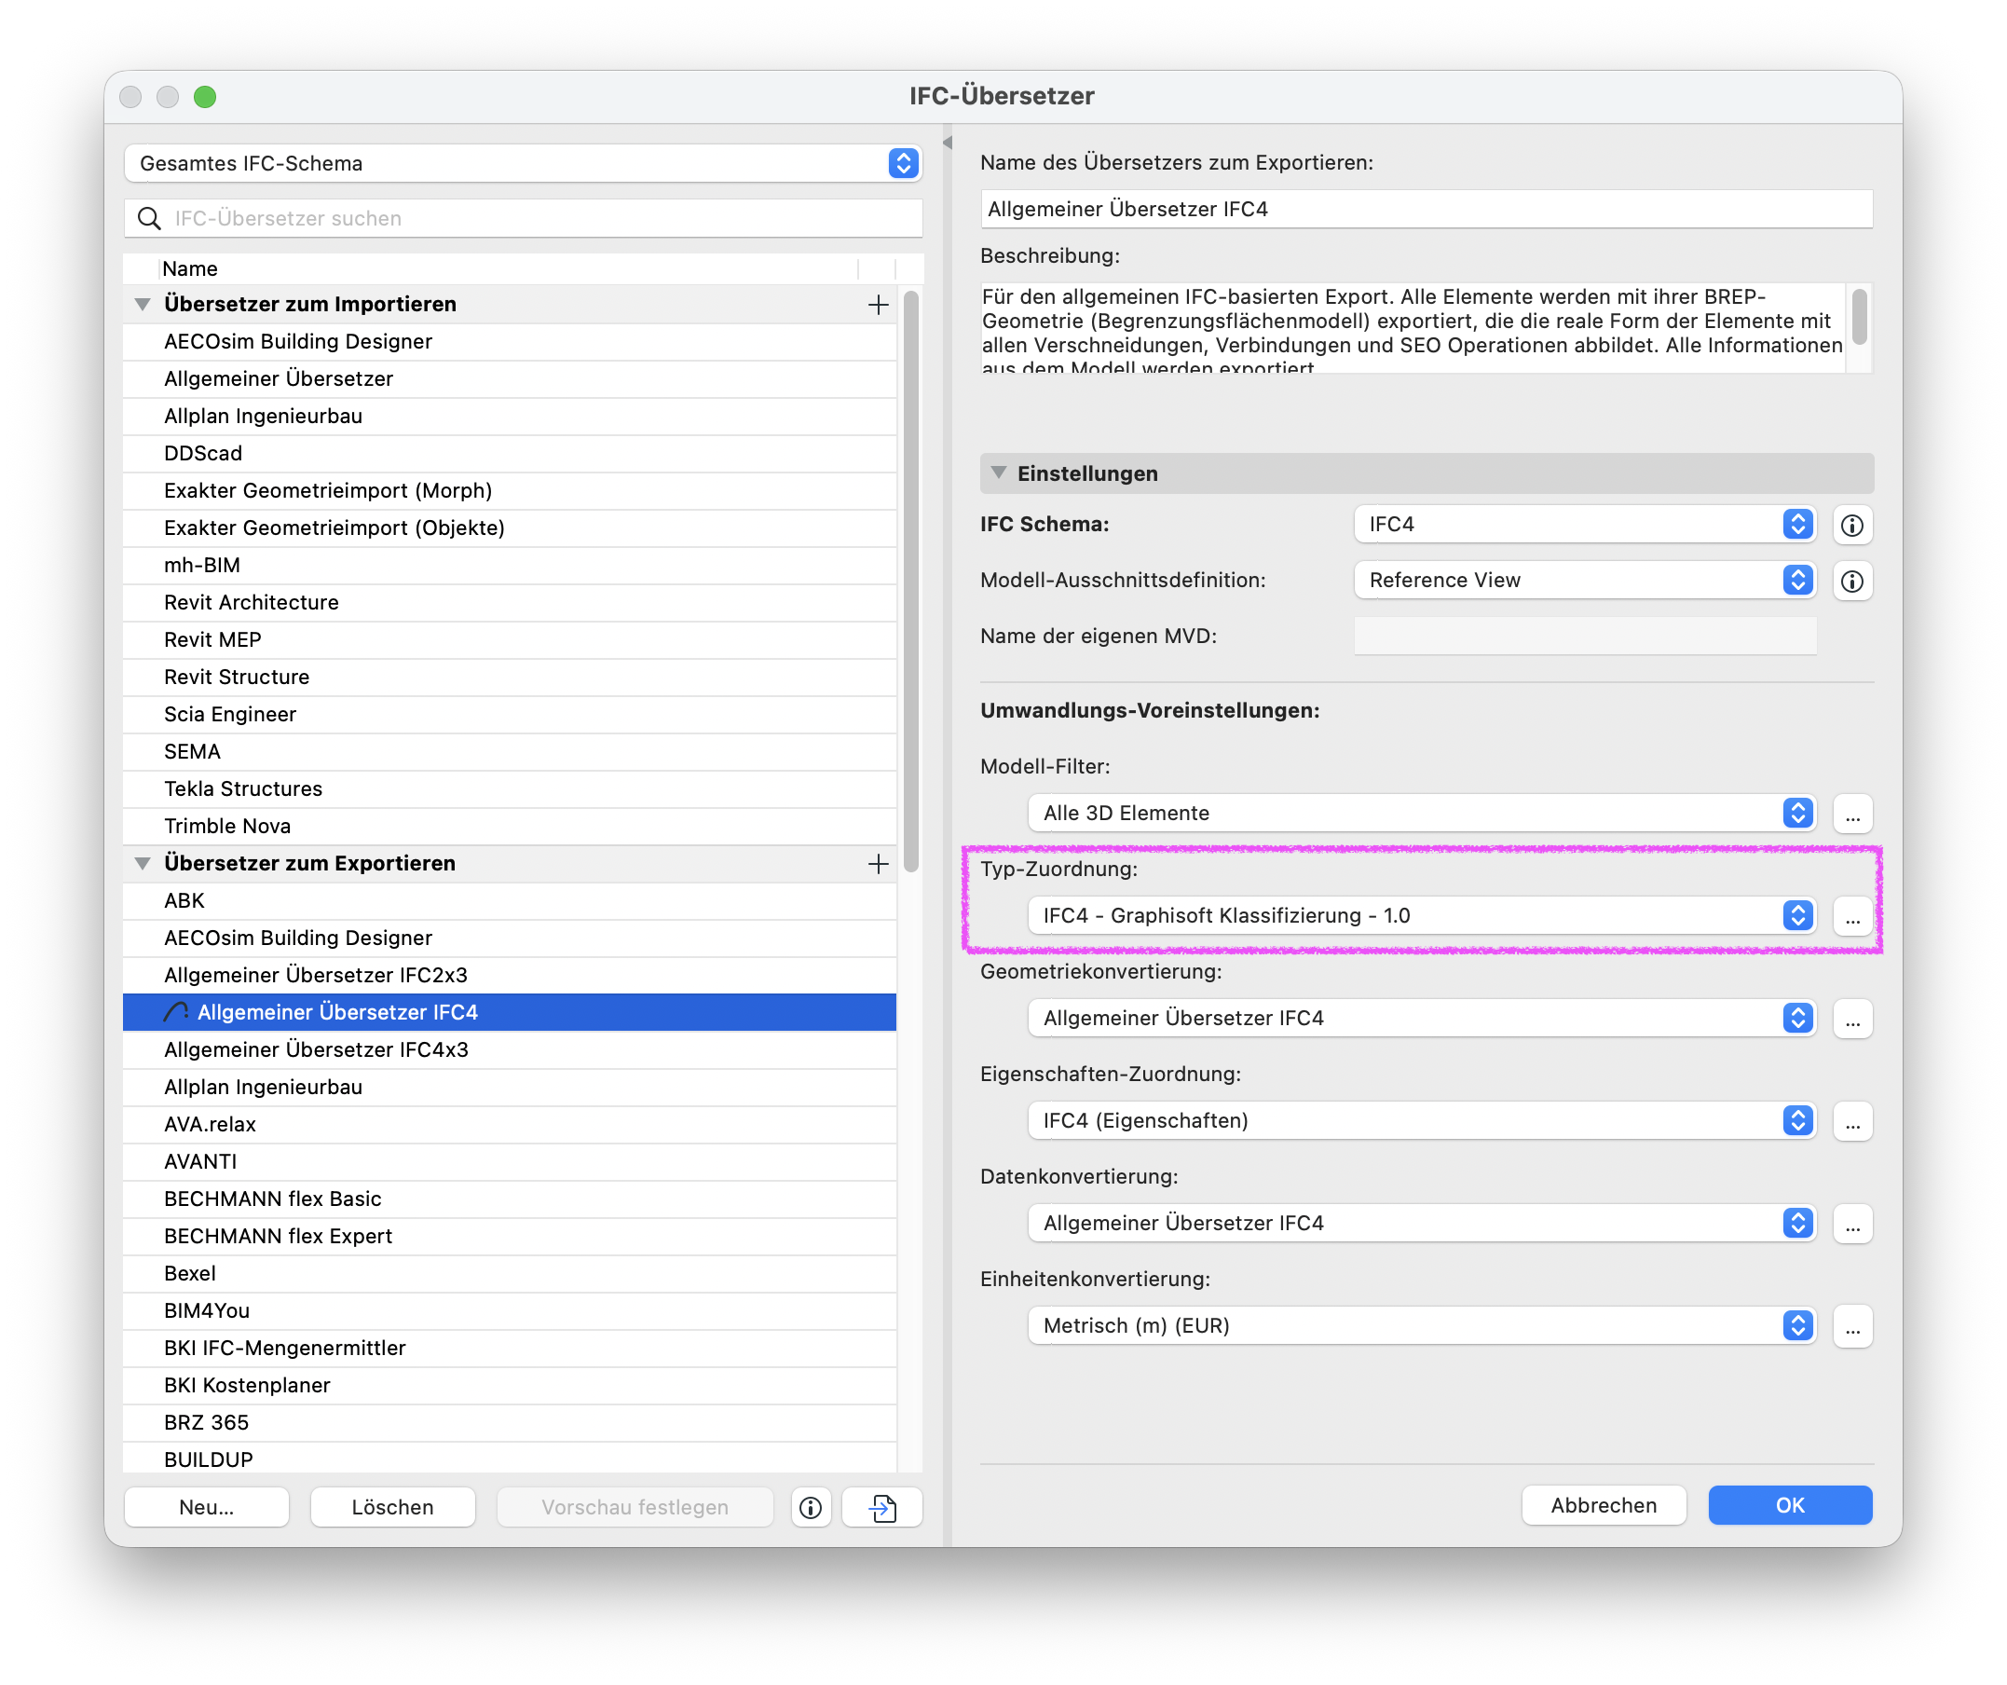Select SEMA translator
Screen dimensions: 2007x1685
tap(510, 752)
